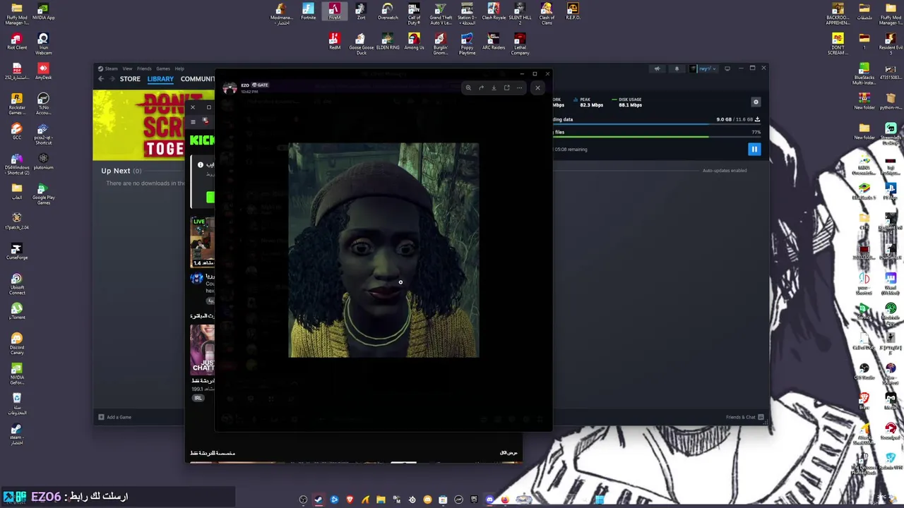904x508 pixels.
Task: Click Firefox icon in taskbar
Action: coord(504,500)
